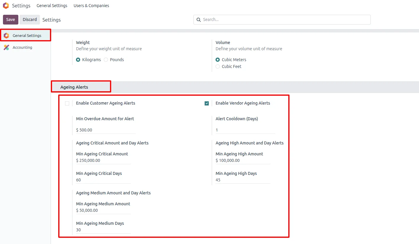Select Cubic Feet volume unit

pos(218,66)
